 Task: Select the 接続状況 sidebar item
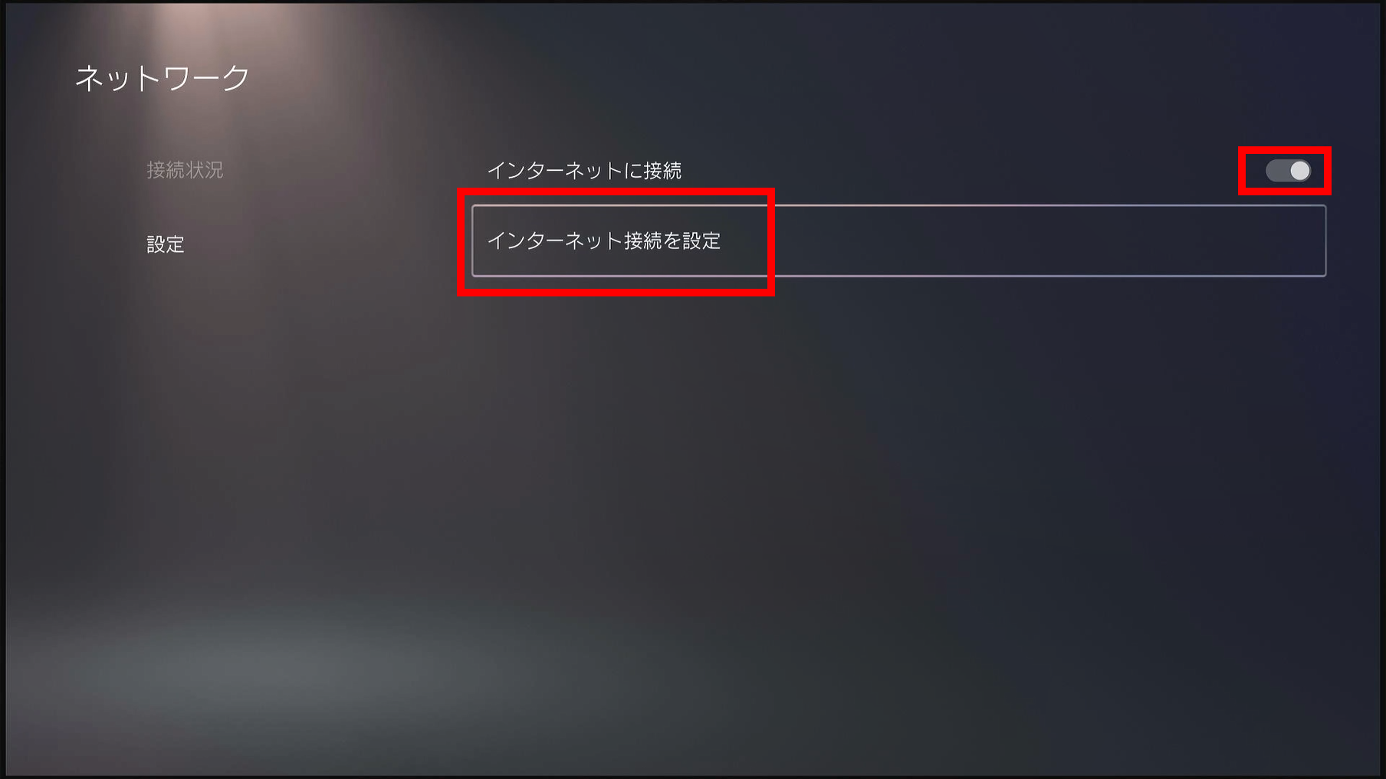click(x=185, y=169)
